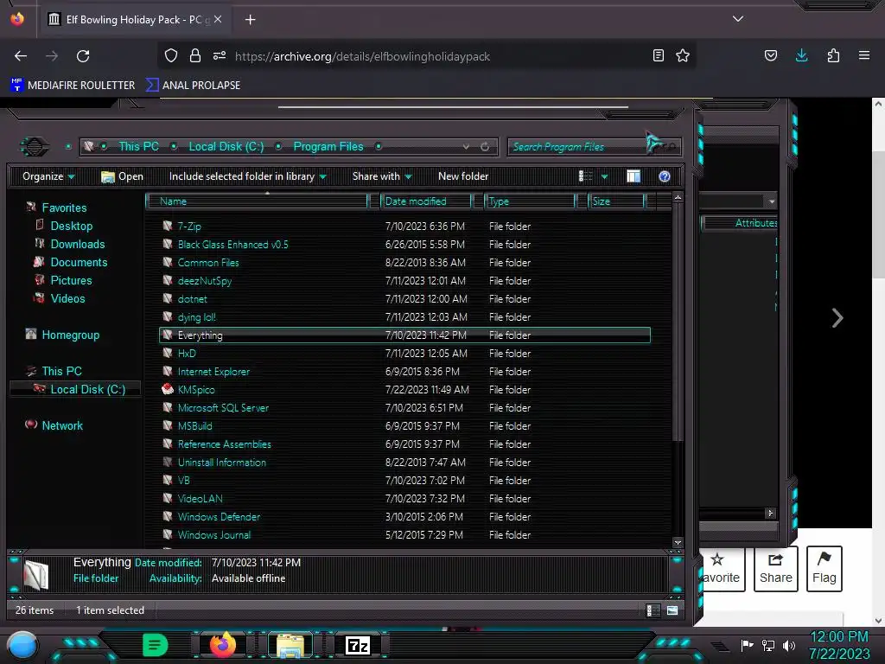
Task: Open Explorer help icon
Action: 665,176
